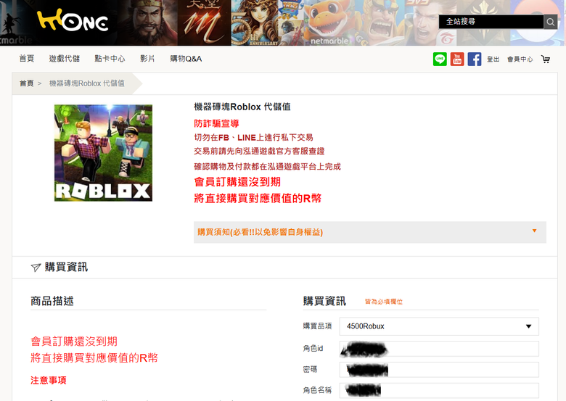The height and width of the screenshot is (401, 566).
Task: Click the search magnifier button
Action: point(551,22)
